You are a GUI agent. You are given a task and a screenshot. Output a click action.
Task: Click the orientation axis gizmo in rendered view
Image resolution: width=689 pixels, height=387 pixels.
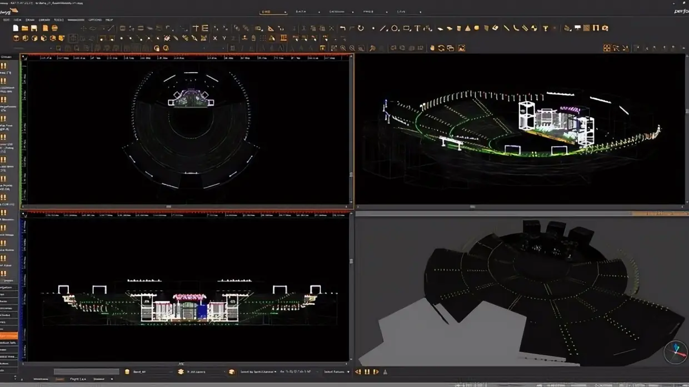pos(676,353)
